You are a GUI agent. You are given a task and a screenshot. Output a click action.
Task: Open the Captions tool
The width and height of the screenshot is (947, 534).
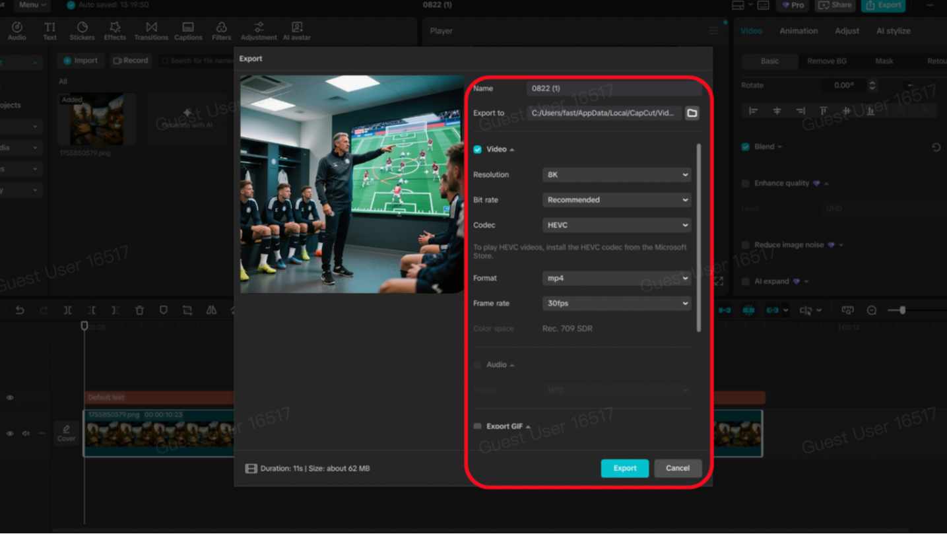coord(188,30)
